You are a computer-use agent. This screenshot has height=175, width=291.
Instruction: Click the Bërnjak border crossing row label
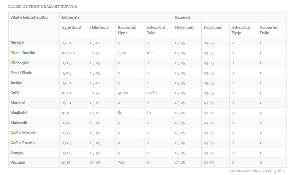pos(17,43)
